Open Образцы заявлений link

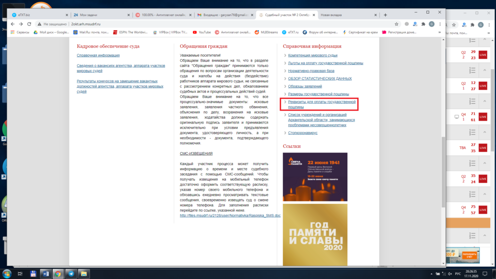305,86
